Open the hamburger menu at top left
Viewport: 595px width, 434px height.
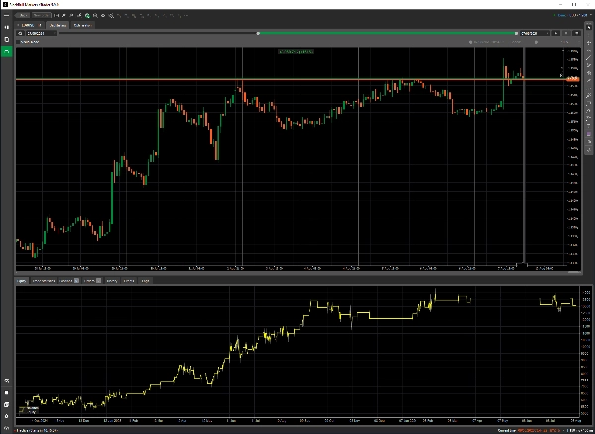point(7,15)
